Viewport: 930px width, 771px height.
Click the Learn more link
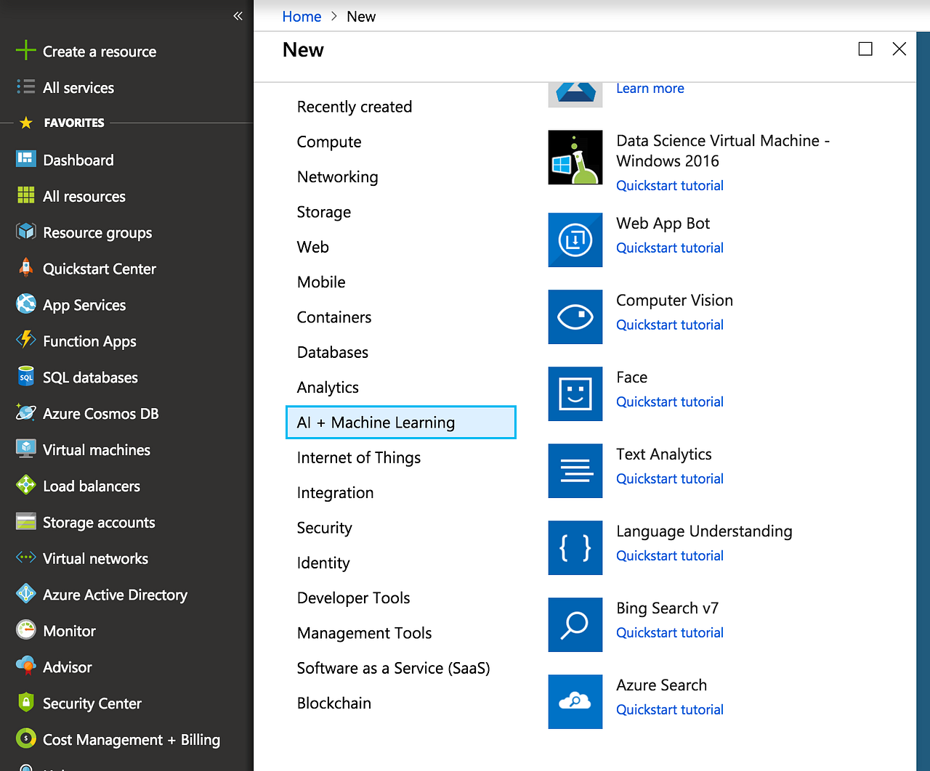(650, 88)
